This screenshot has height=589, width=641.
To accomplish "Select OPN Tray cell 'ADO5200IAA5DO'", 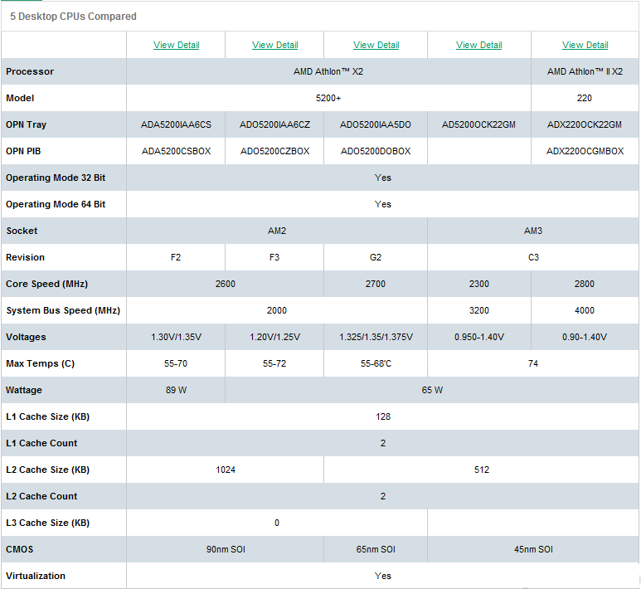I will [376, 124].
